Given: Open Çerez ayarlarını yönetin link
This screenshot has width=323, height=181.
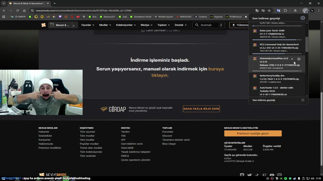Looking at the screenshot, I should [136, 160].
